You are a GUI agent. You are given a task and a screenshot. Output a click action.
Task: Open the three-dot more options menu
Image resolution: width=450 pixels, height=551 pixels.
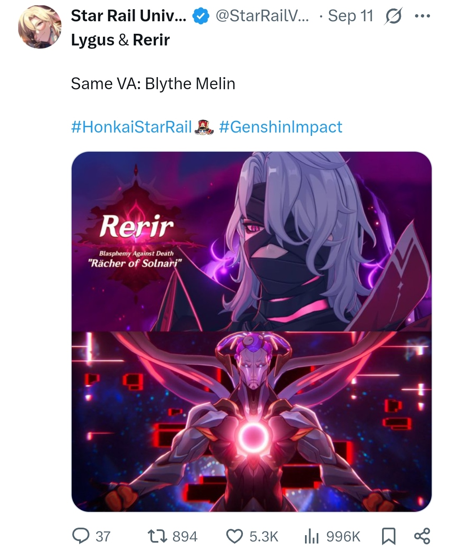pyautogui.click(x=422, y=16)
